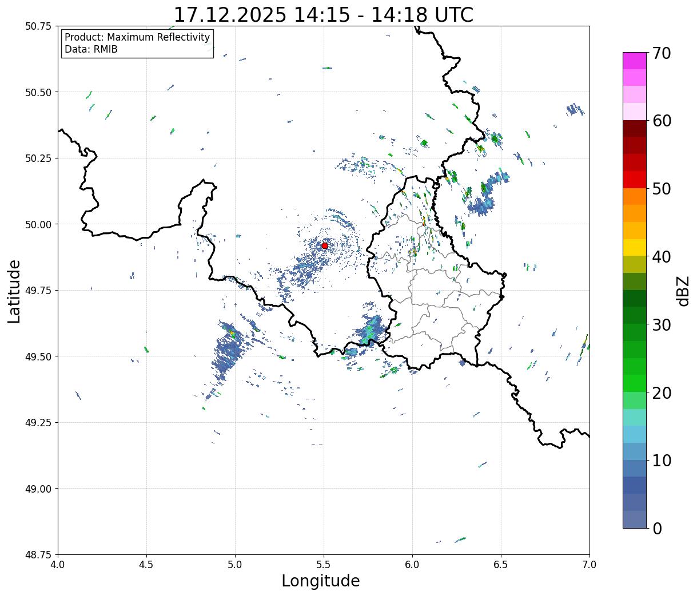Click the longitude tick label 5.0
The height and width of the screenshot is (595, 697).
click(x=235, y=565)
